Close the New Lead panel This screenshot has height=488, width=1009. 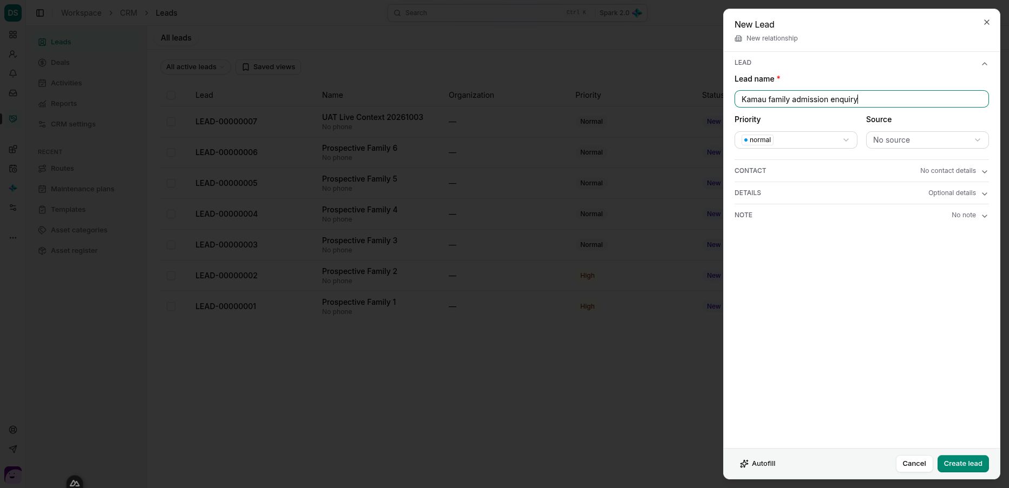pos(986,22)
